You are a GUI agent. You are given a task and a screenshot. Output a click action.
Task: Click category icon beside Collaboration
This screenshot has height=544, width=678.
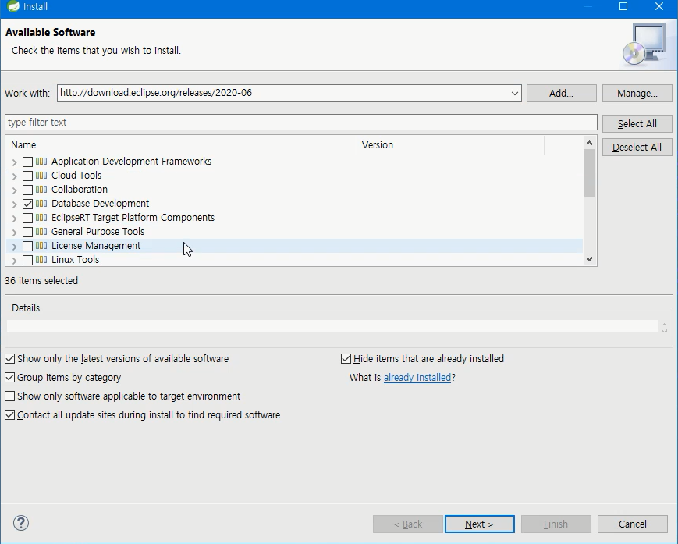[41, 190]
